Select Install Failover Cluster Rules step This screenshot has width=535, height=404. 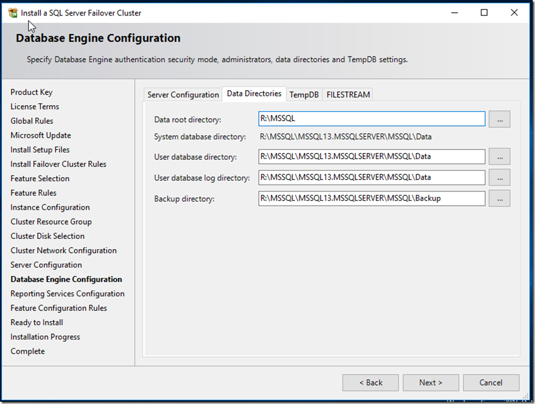coord(58,164)
